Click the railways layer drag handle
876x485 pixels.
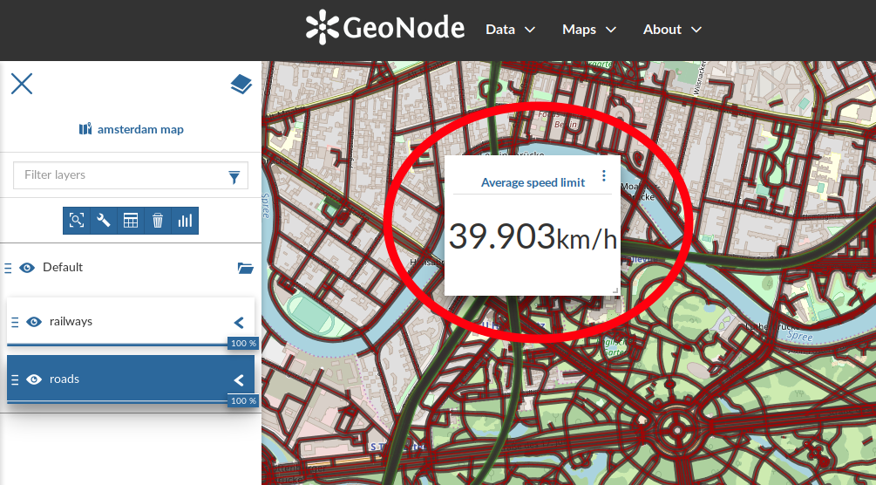click(x=15, y=322)
